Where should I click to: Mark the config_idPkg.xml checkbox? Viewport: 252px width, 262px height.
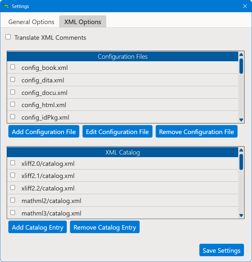pos(13,117)
